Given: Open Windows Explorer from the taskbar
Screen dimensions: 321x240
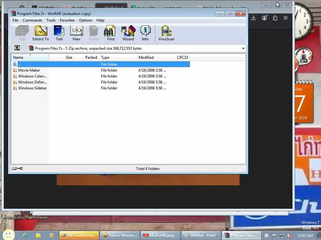Looking at the screenshot, I should [38, 235].
